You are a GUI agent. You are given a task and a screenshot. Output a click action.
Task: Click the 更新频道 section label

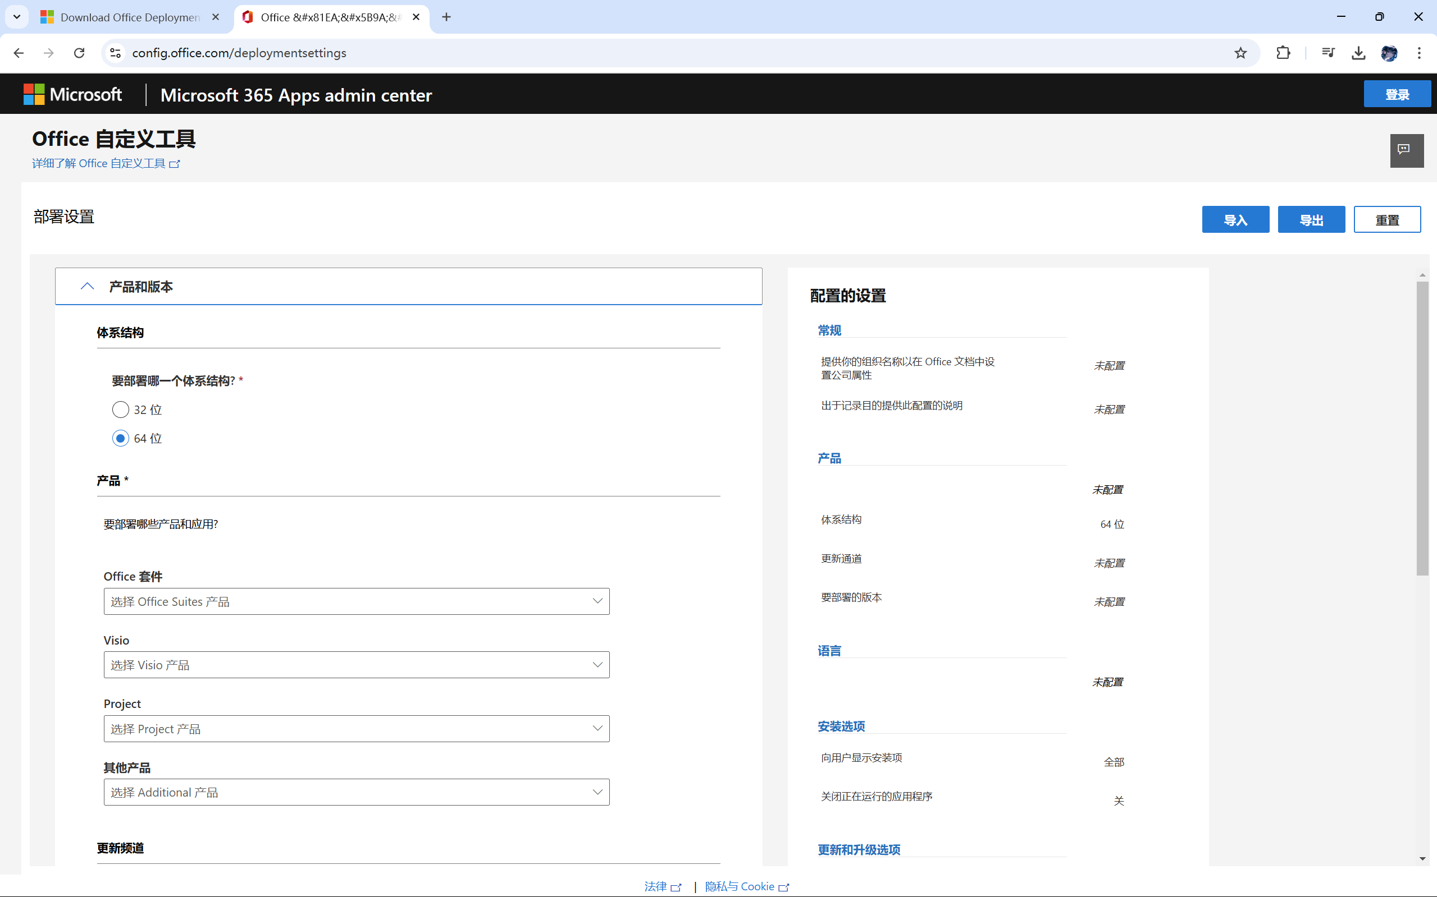pyautogui.click(x=120, y=848)
